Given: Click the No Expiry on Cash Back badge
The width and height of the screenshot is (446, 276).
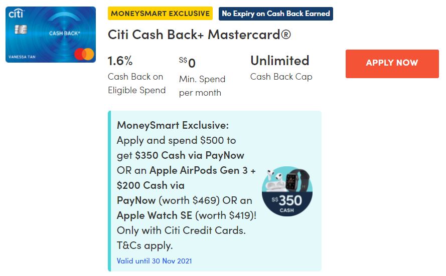Looking at the screenshot, I should [276, 14].
